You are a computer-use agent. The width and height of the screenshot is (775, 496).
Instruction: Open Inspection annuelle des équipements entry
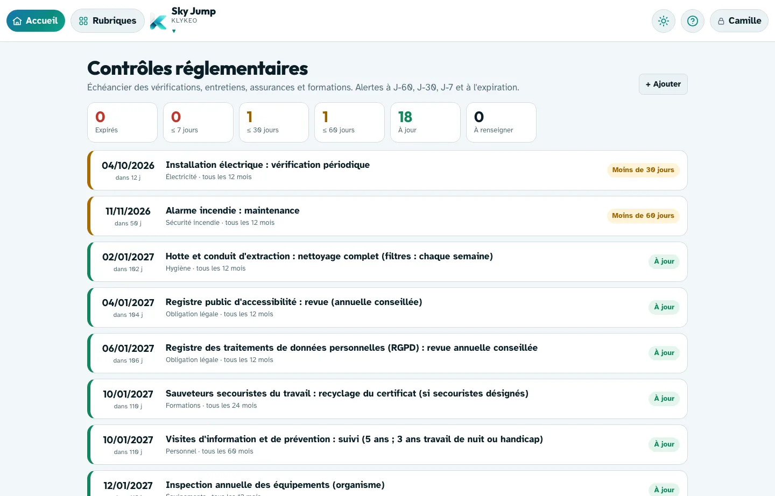point(387,483)
